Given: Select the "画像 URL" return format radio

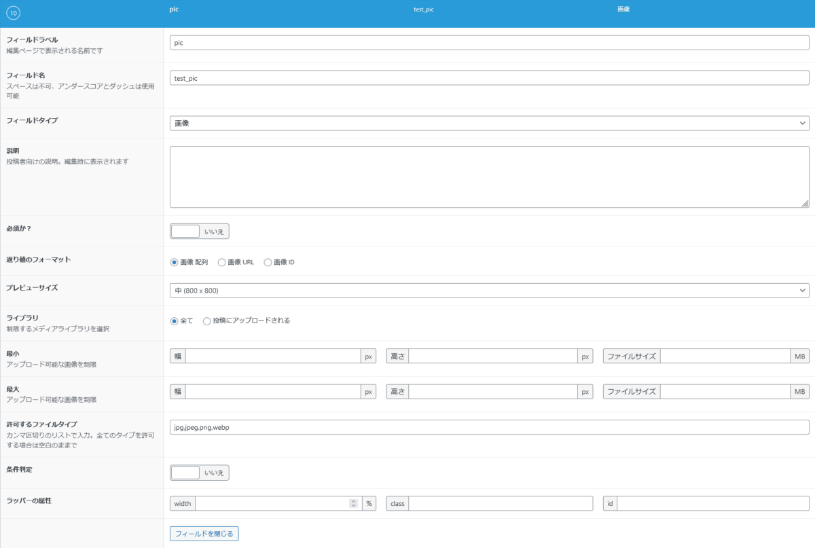Looking at the screenshot, I should pos(221,263).
